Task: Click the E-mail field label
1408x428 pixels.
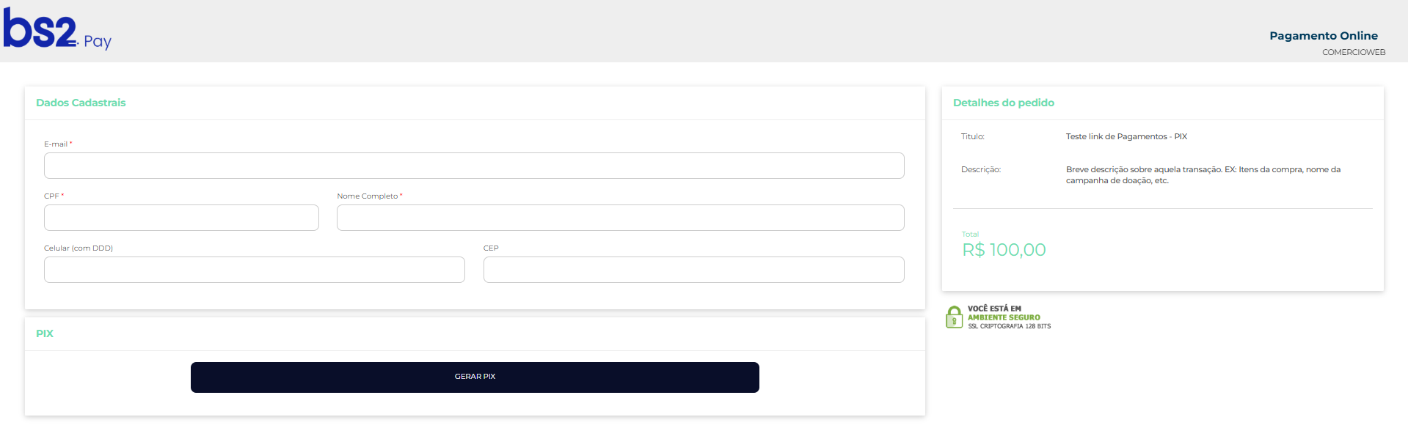Action: [x=56, y=144]
